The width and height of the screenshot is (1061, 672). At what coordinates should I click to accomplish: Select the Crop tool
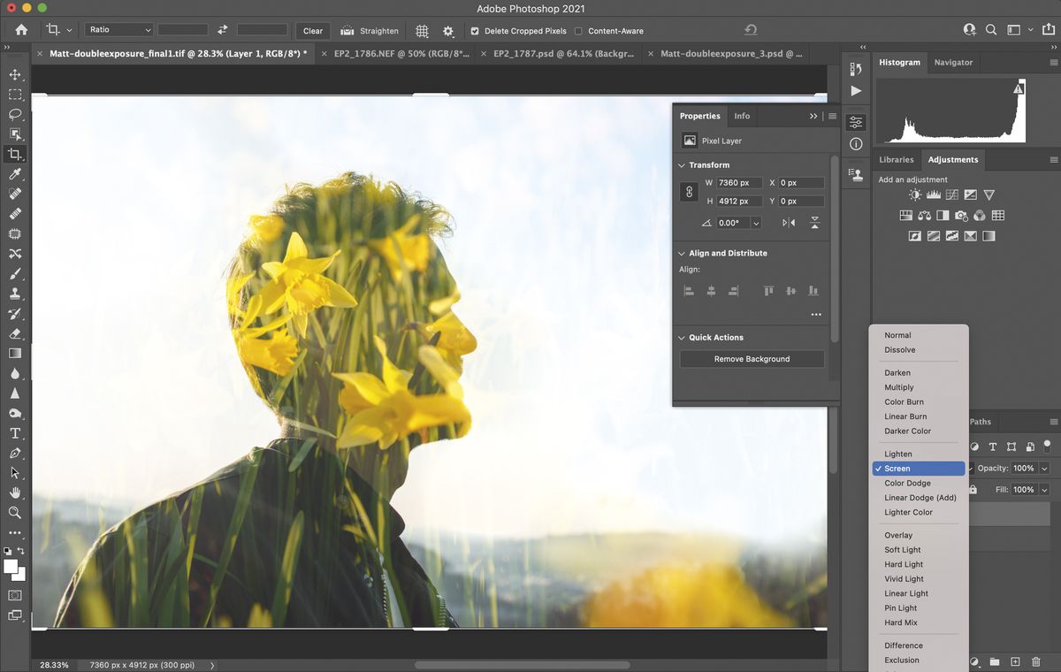pyautogui.click(x=15, y=153)
